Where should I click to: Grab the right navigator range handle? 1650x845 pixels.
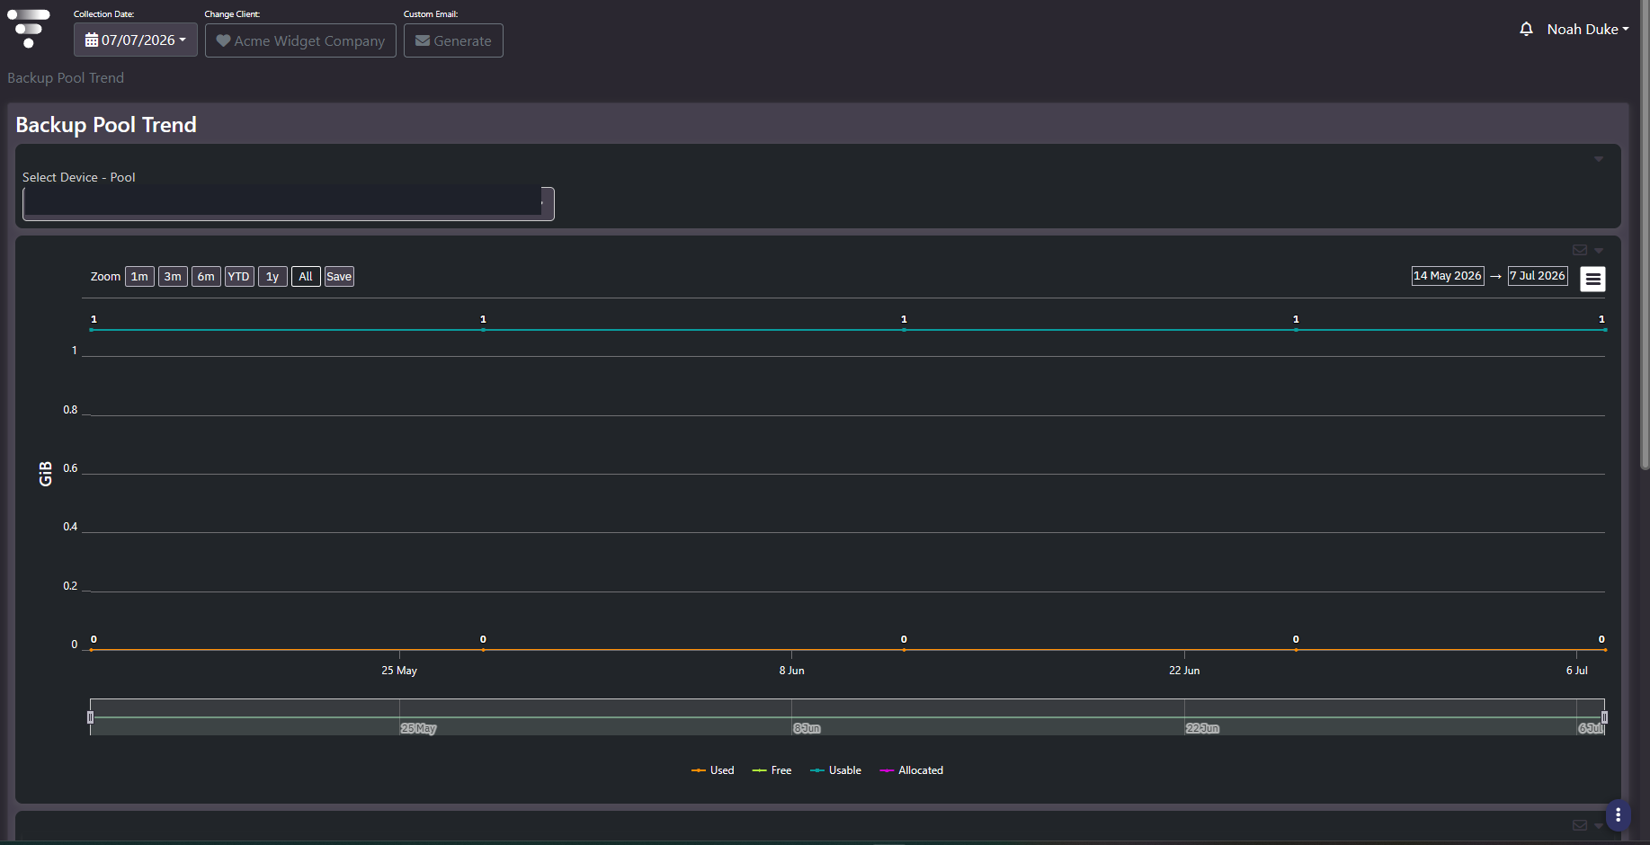1604,717
